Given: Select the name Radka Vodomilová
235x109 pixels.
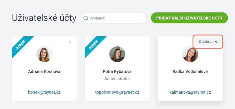Looking at the screenshot, I should (190, 71).
